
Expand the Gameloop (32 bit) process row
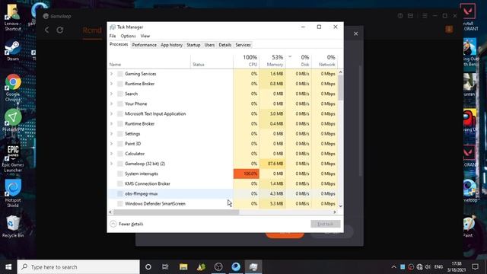[x=112, y=164]
